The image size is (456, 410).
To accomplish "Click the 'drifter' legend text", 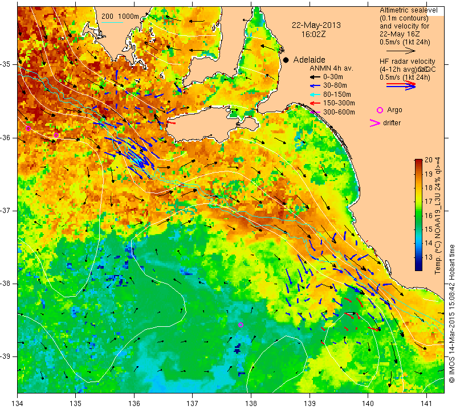I will pos(392,123).
